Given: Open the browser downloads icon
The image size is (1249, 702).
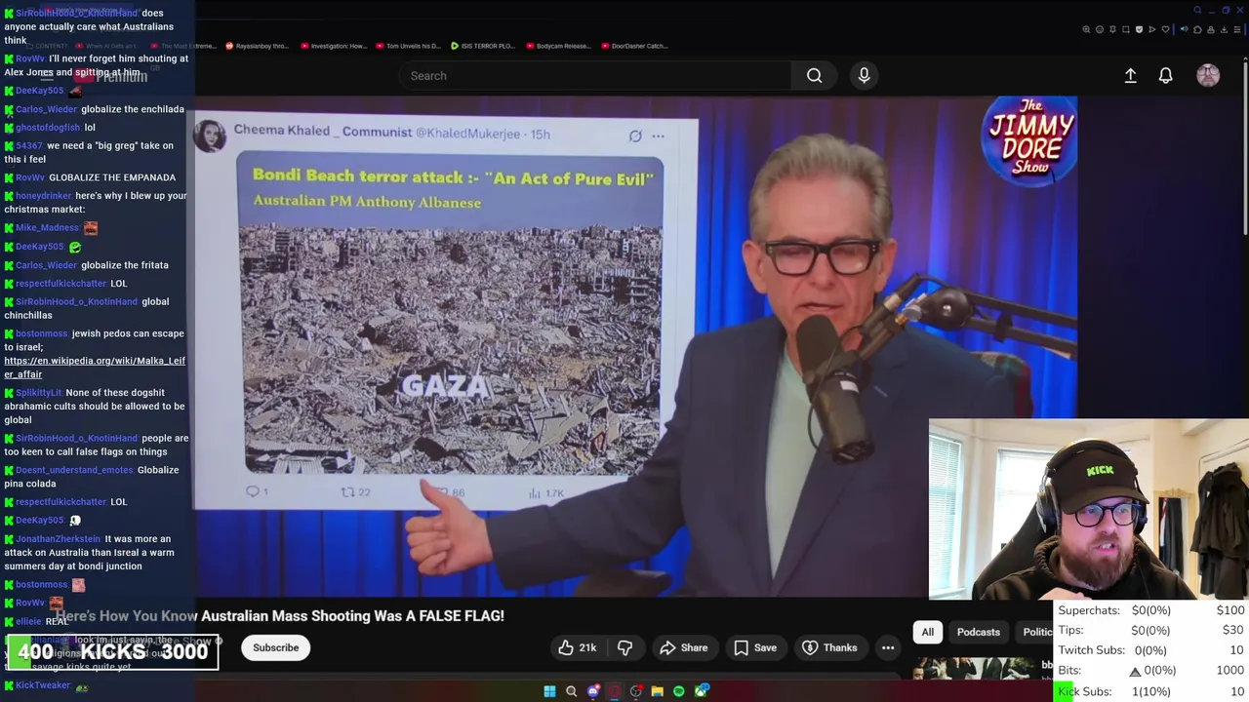Looking at the screenshot, I should [x=1224, y=29].
